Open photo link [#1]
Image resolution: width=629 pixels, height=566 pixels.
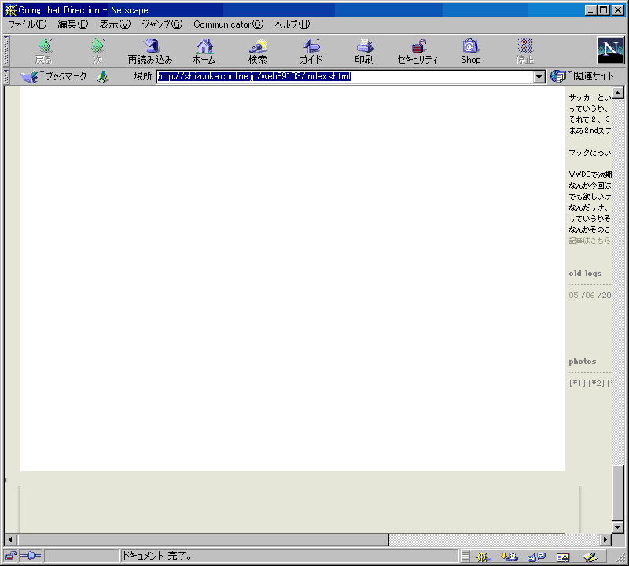click(577, 383)
